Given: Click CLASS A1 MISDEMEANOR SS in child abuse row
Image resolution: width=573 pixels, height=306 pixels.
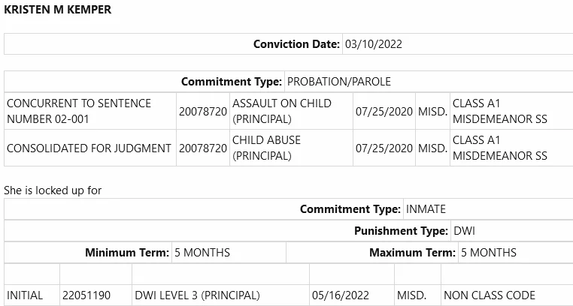Looking at the screenshot, I should click(x=500, y=148).
